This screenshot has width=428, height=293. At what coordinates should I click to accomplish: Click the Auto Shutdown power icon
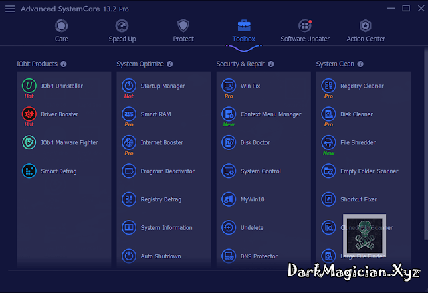(129, 256)
